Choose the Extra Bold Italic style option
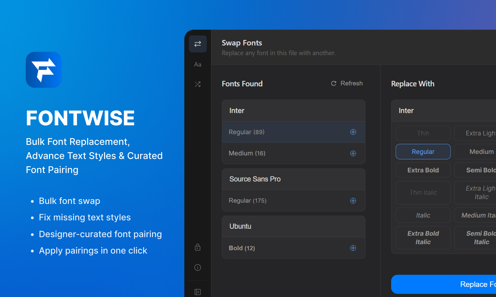Screen dimensions: 496x297 point(423,238)
